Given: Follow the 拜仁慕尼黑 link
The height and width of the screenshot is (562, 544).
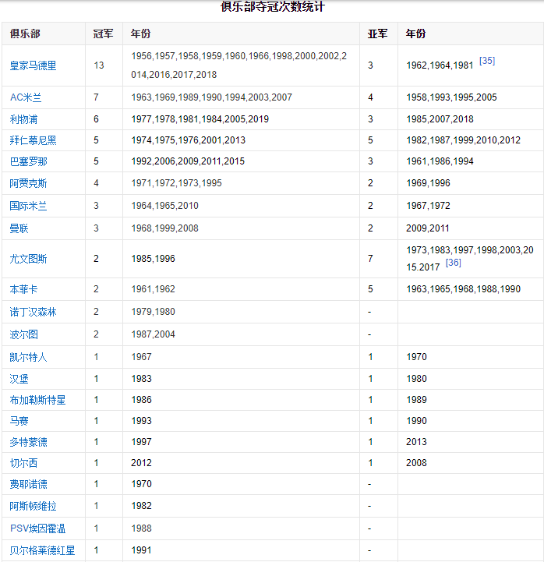Looking at the screenshot, I should pos(33,140).
